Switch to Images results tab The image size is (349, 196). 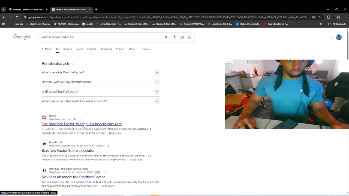(68, 49)
